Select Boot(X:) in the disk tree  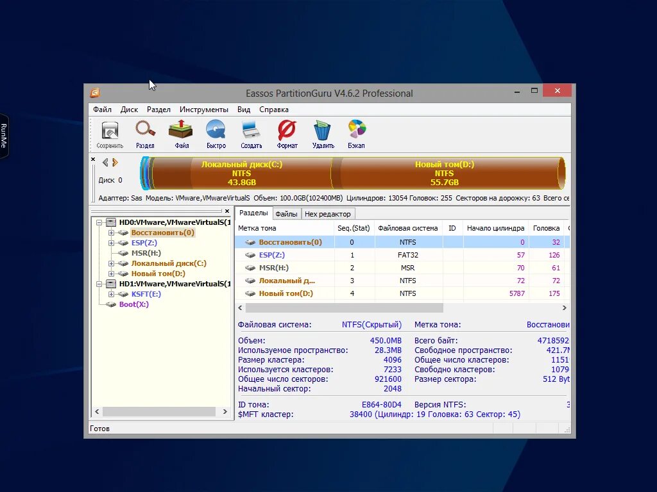coord(133,304)
